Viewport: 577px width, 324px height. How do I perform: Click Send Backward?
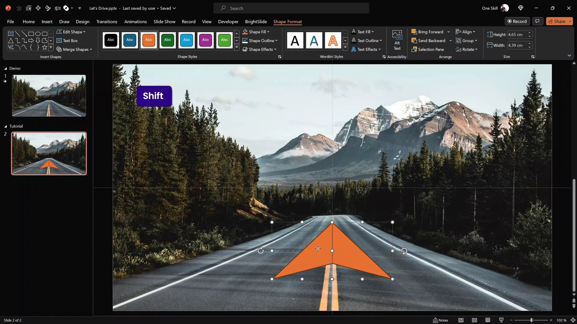click(428, 40)
